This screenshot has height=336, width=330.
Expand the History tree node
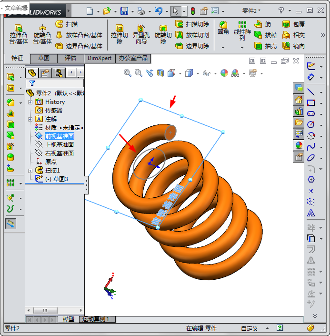pyautogui.click(x=30, y=102)
